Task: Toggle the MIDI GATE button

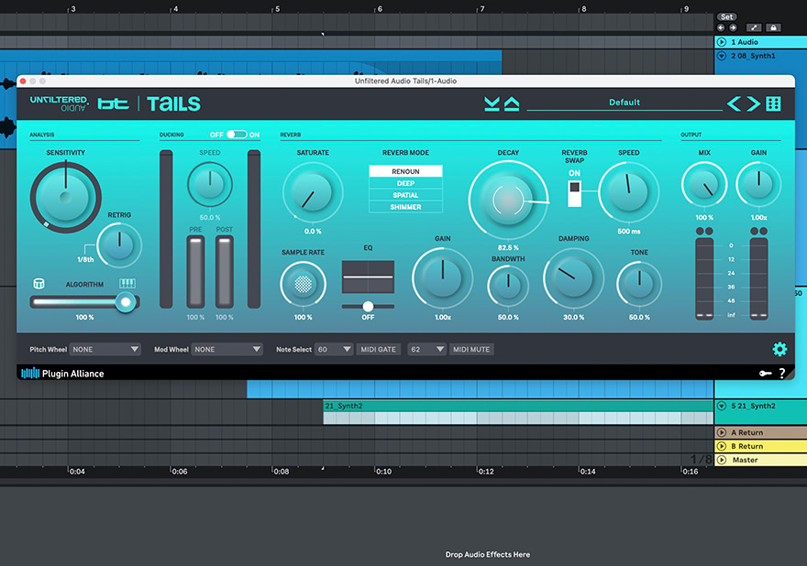Action: coord(378,349)
